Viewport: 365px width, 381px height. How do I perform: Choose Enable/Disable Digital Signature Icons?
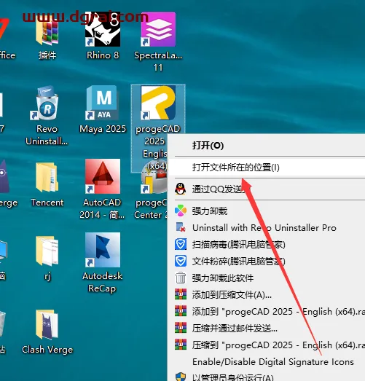coord(267,362)
